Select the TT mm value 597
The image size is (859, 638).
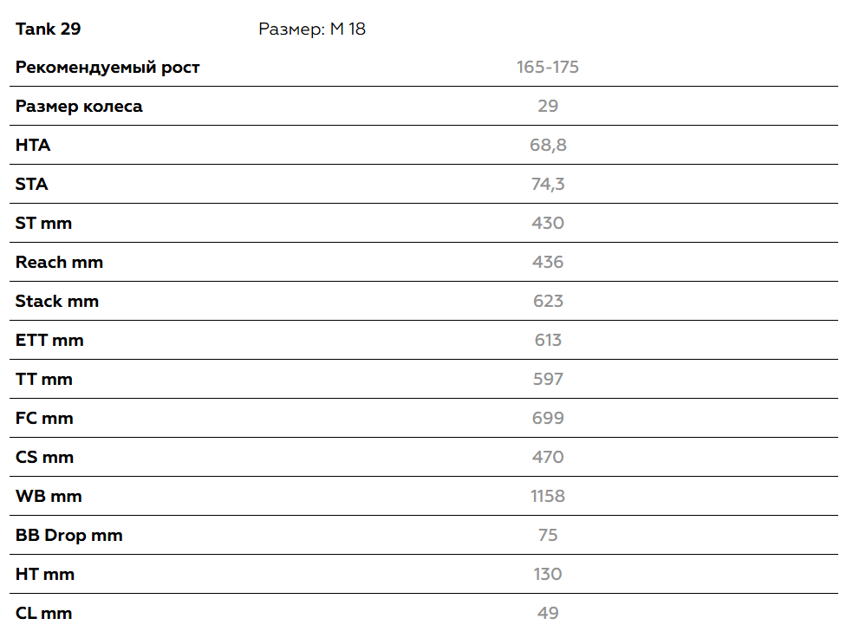548,379
